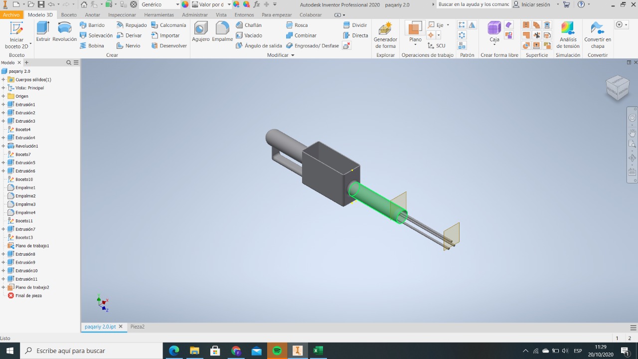
Task: Switch to the Boceto tab
Action: 69,15
